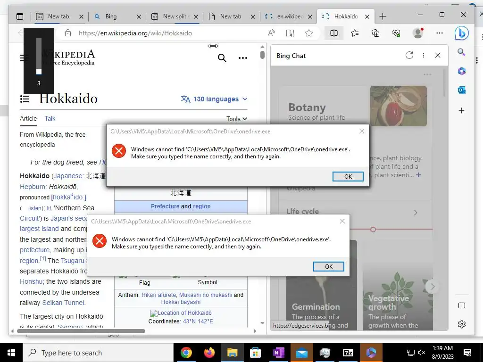483x362 pixels.
Task: Add this page to favorites star
Action: point(309,33)
